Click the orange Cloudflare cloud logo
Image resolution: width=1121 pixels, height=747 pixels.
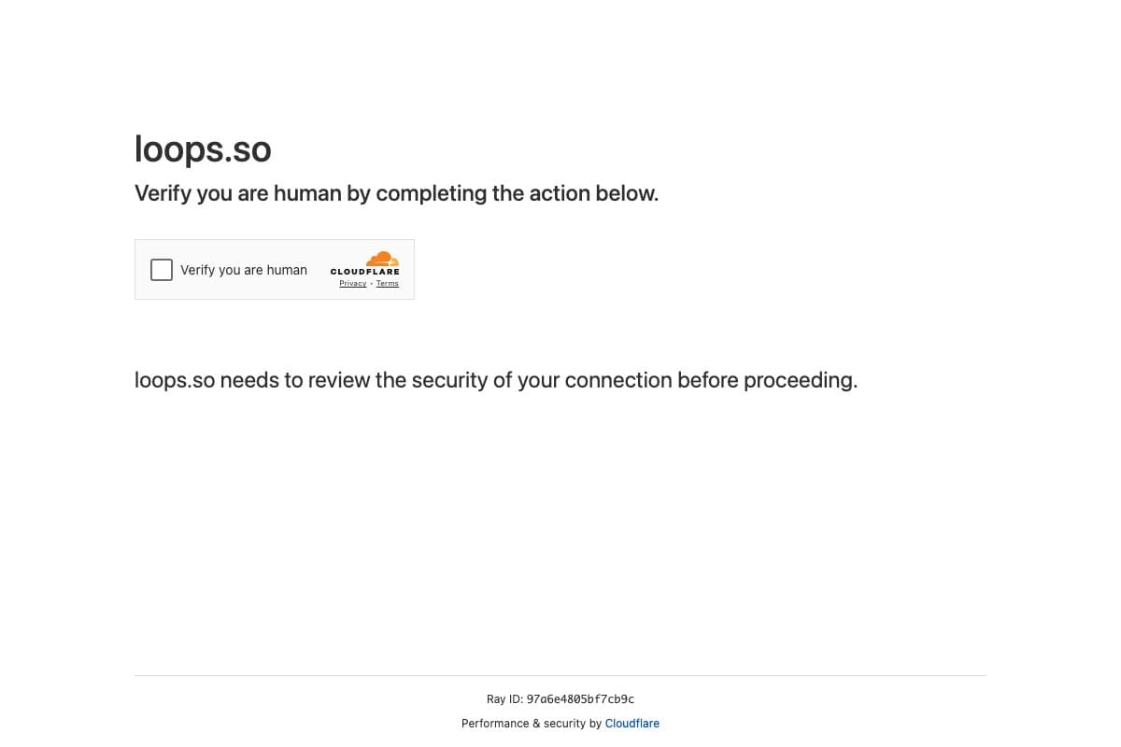pos(382,259)
